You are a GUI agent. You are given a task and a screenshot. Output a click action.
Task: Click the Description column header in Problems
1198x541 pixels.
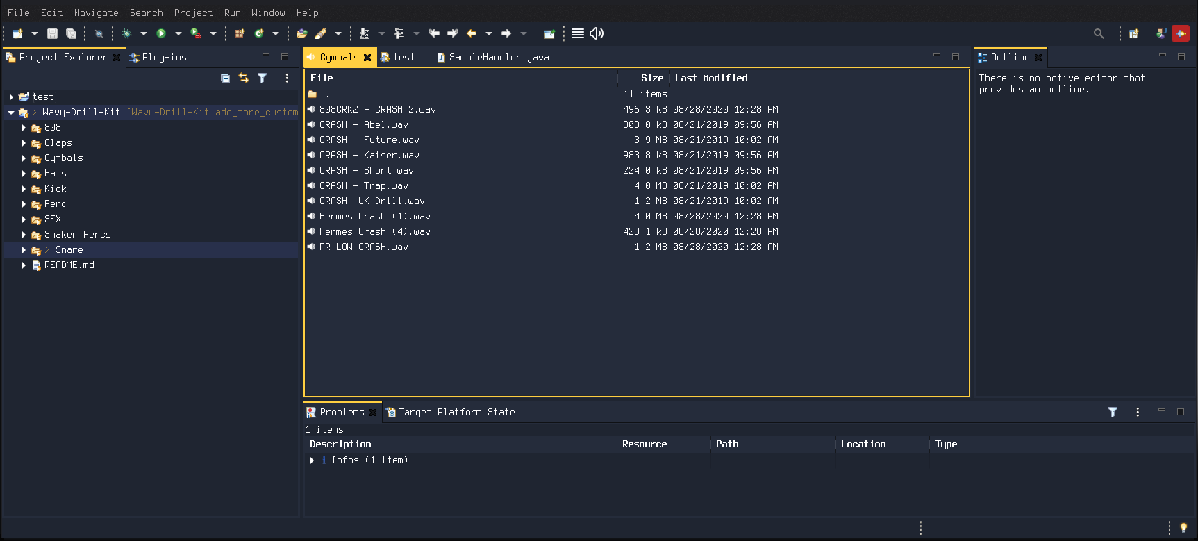click(x=460, y=444)
